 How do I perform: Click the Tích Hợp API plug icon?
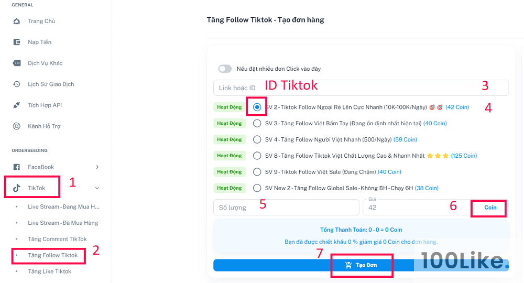16,105
